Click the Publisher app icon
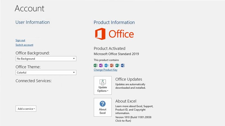225x126 pixels. click(x=117, y=65)
